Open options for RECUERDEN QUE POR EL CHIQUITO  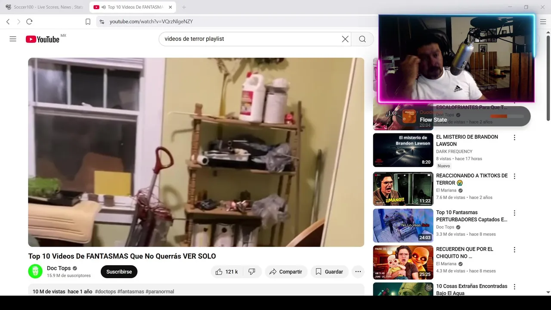[x=514, y=250]
